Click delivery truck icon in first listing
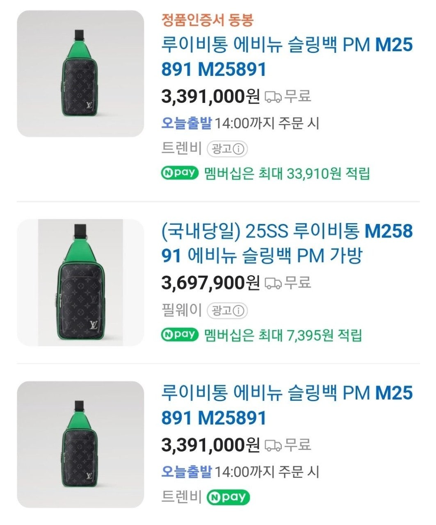 (x=273, y=97)
